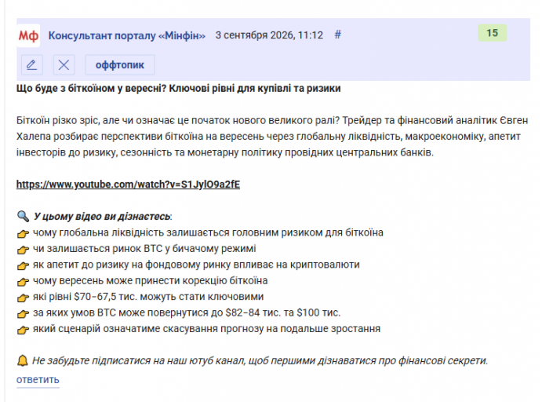The width and height of the screenshot is (542, 402).
Task: Click pointing hand beside $82–84 тис. line
Action: (x=24, y=313)
